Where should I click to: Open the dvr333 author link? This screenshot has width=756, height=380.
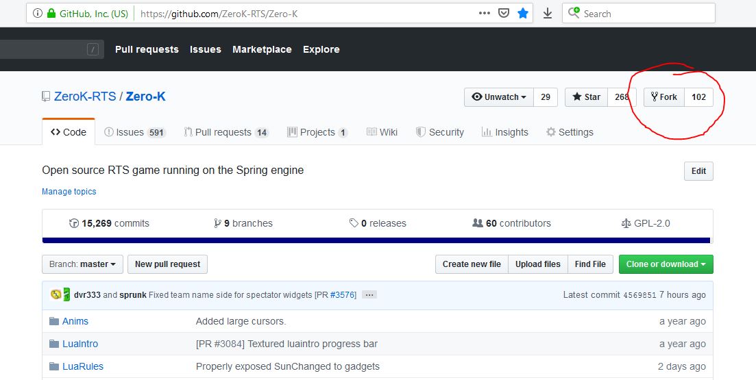click(x=87, y=294)
